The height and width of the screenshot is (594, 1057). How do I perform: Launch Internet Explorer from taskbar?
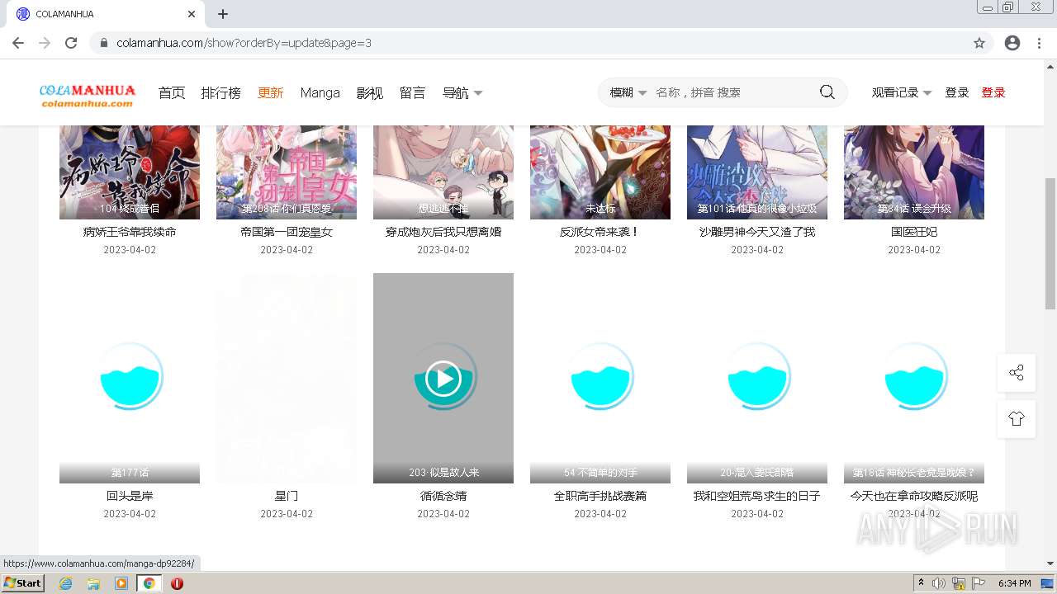click(x=65, y=583)
